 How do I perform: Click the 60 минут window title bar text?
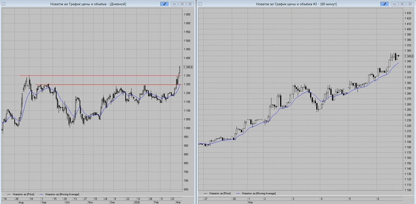tap(296, 4)
